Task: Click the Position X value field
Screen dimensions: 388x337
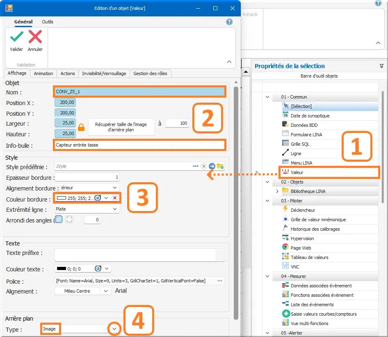Action: click(65, 102)
